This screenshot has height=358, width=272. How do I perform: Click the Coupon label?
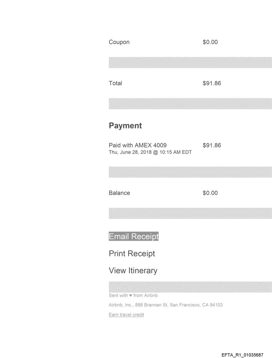119,42
